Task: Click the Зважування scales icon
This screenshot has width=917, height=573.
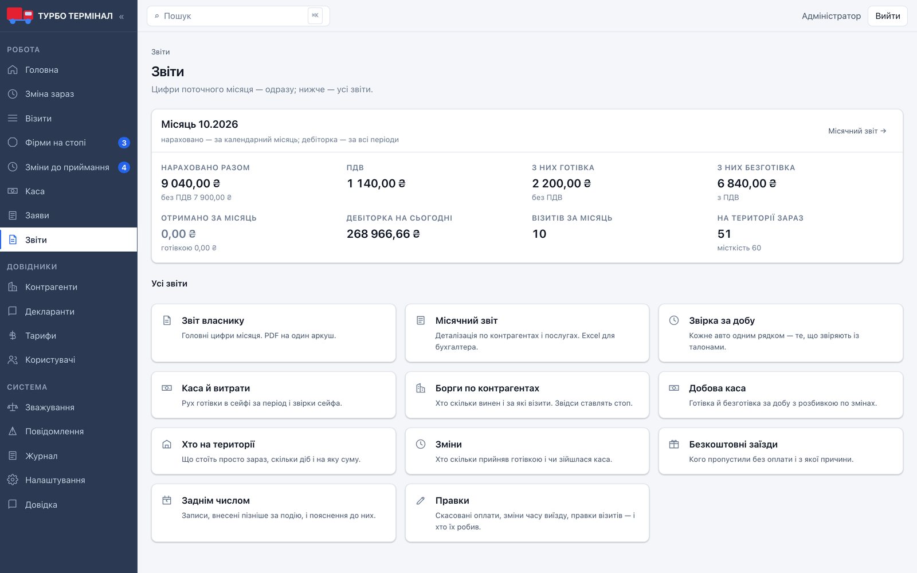Action: [13, 407]
